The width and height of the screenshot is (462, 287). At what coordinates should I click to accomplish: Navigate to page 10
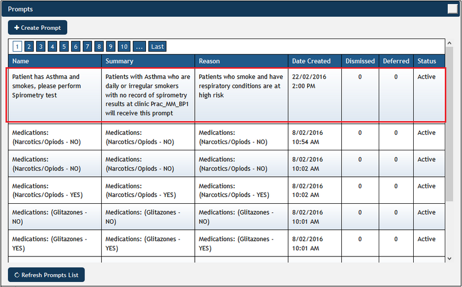(x=124, y=46)
